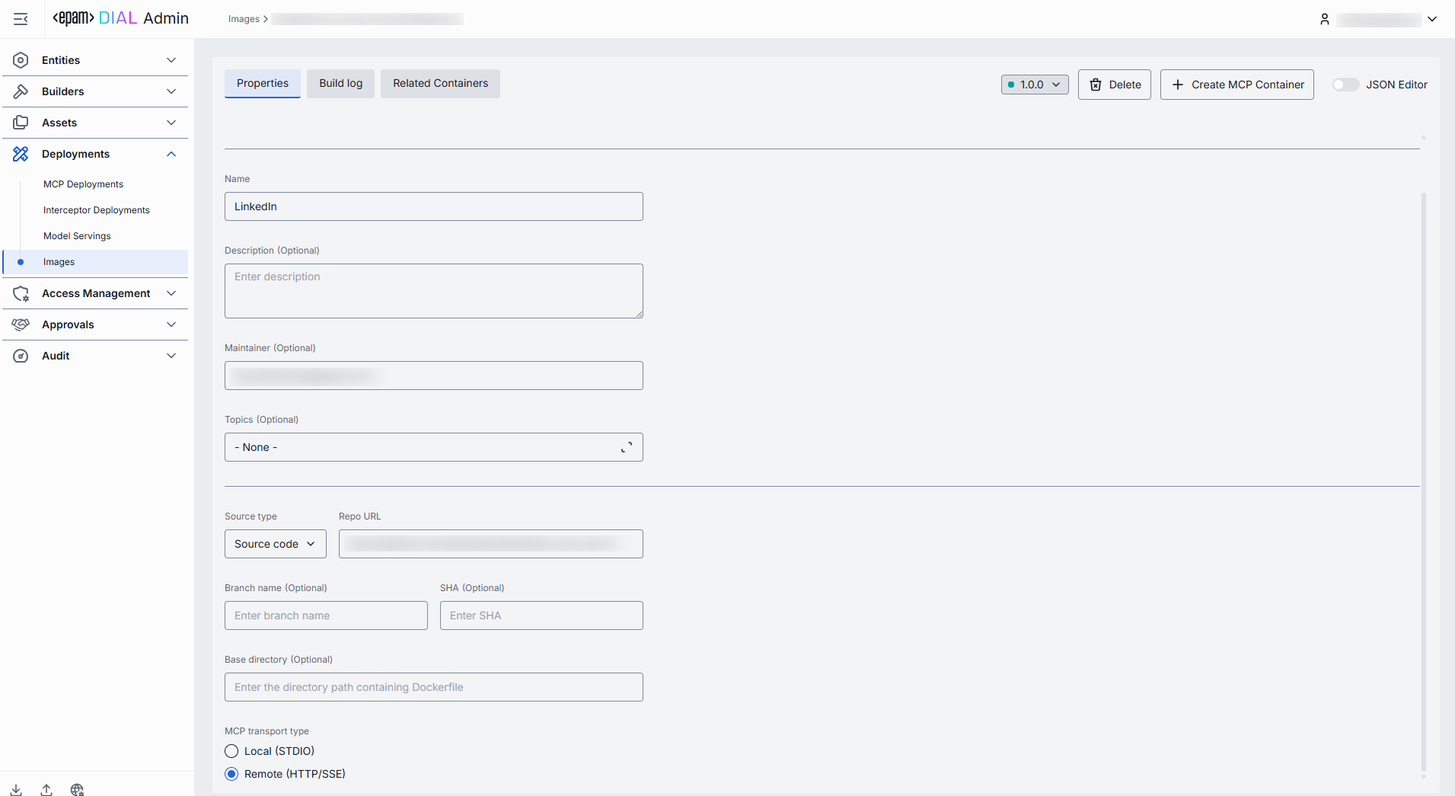Viewport: 1455px width, 796px height.
Task: Click the Delete button
Action: [x=1114, y=85]
